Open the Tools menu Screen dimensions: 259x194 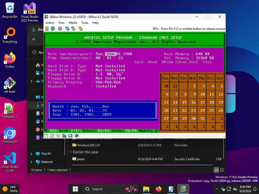(85, 23)
